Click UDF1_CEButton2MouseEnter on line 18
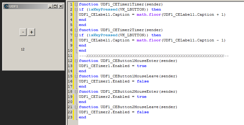The image size is (244, 125). pos(130,92)
